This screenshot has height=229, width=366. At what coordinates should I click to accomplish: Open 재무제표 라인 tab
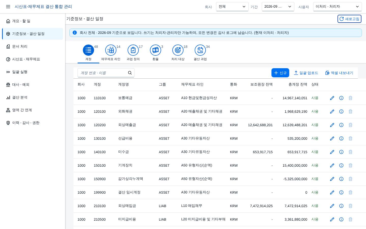[111, 53]
